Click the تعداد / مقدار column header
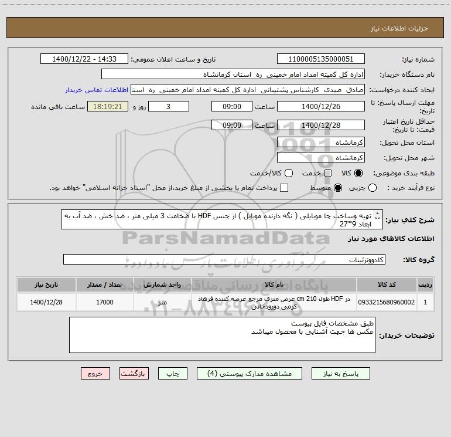This screenshot has width=451, height=437. [105, 284]
